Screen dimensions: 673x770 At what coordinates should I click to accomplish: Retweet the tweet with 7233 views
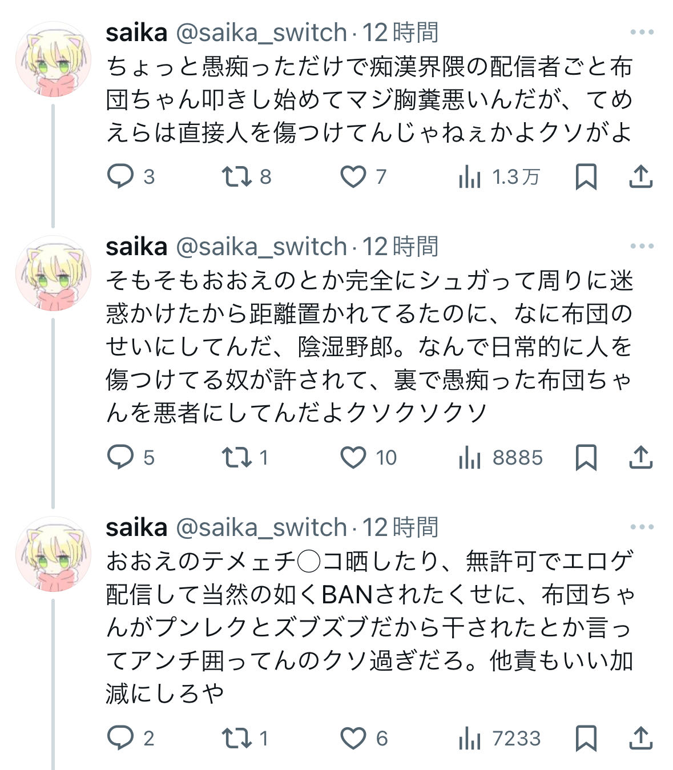click(x=237, y=738)
